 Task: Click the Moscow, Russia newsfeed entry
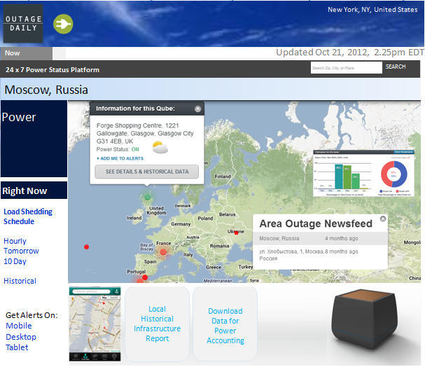click(320, 239)
